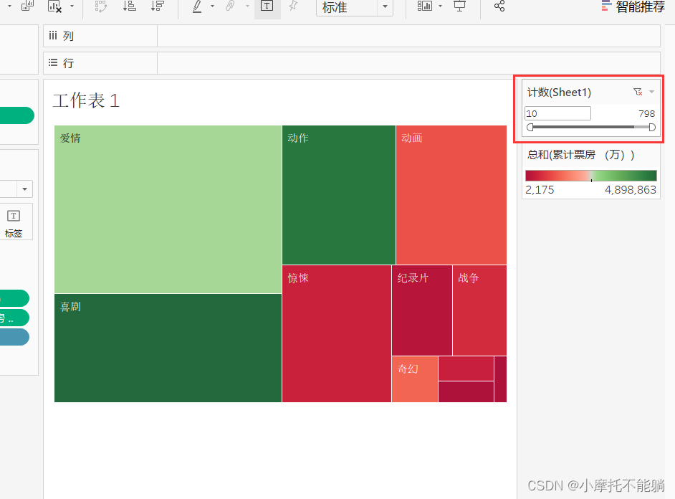Open the highlight tool dropdown arrow
Screen dimensions: 675x499
click(x=212, y=6)
